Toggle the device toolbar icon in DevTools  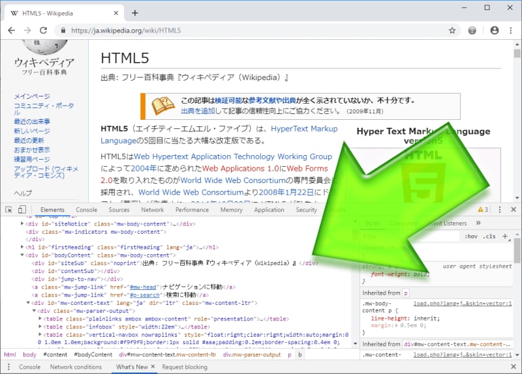point(22,210)
